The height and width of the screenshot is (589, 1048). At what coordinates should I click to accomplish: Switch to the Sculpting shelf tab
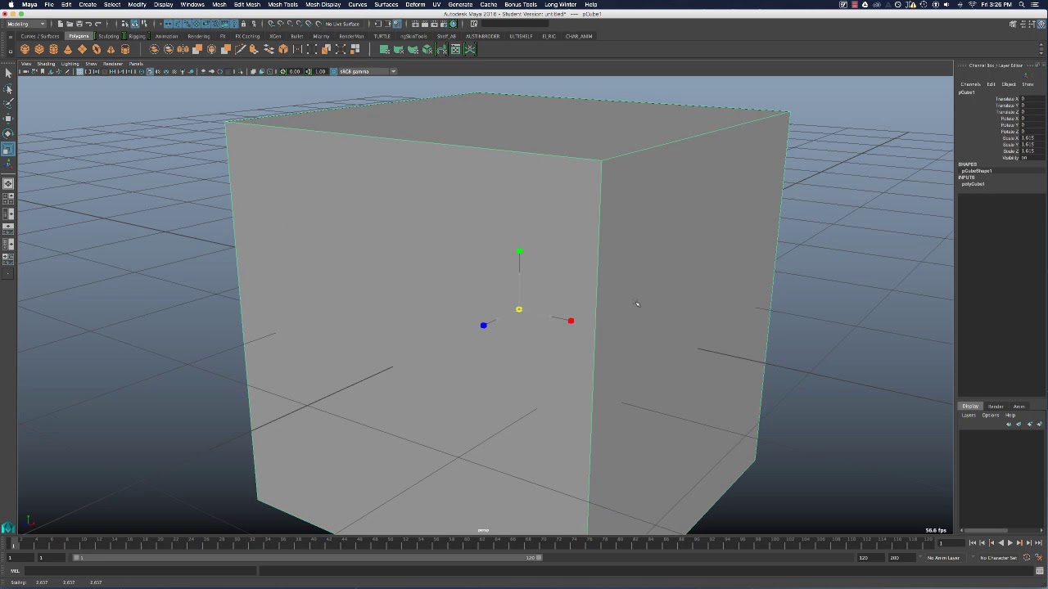click(109, 36)
